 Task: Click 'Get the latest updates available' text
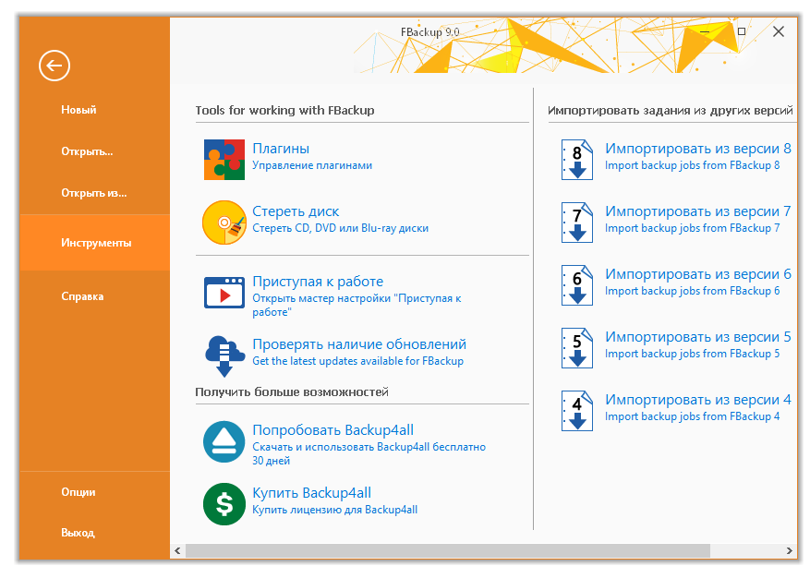click(x=357, y=361)
